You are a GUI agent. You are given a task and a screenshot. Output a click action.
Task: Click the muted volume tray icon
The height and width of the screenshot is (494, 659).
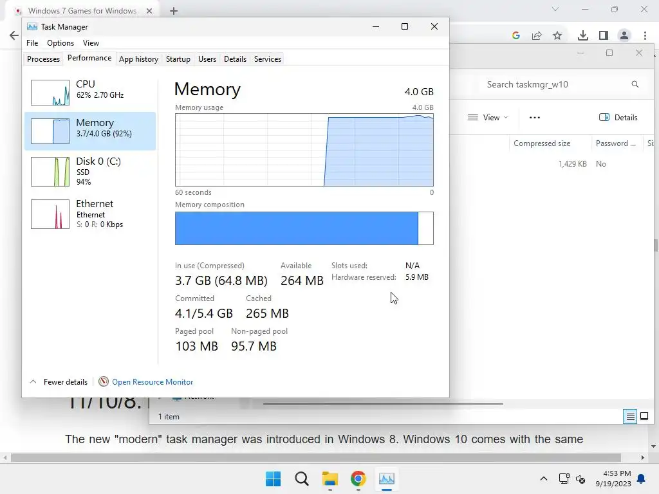pyautogui.click(x=580, y=479)
